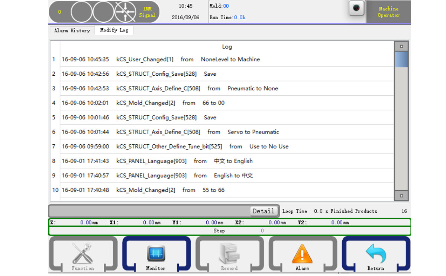This screenshot has width=446, height=276.
Task: Click the yellow 0 status indicator
Action: click(x=59, y=12)
